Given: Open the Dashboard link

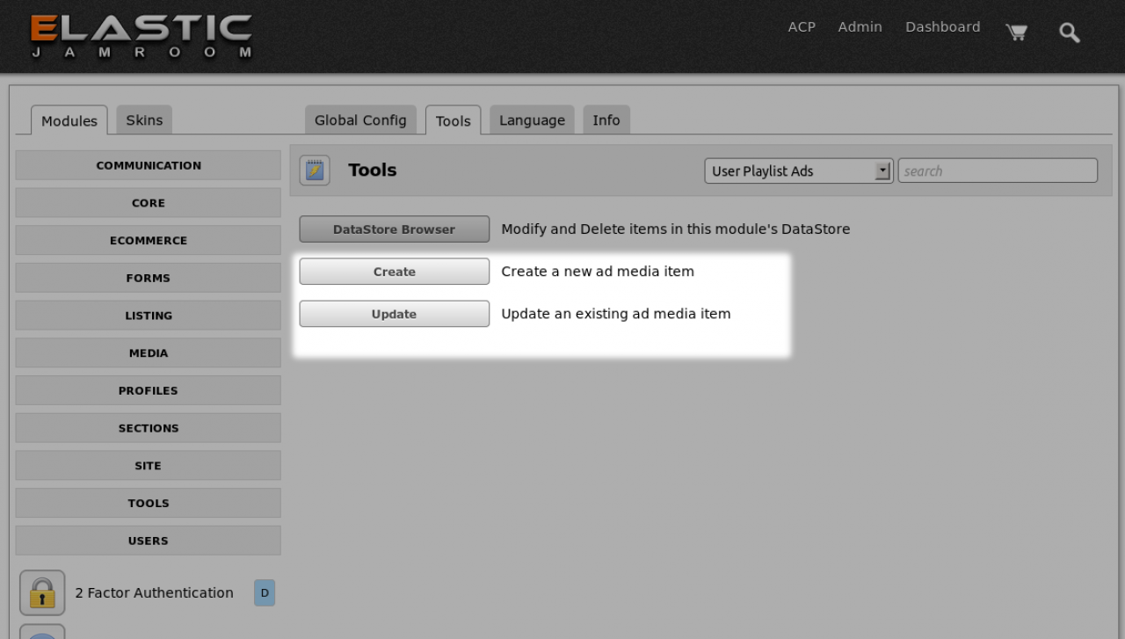Looking at the screenshot, I should (943, 27).
